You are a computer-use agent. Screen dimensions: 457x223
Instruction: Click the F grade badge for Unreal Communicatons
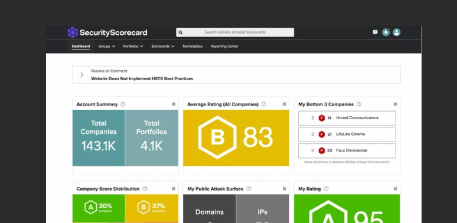click(321, 118)
